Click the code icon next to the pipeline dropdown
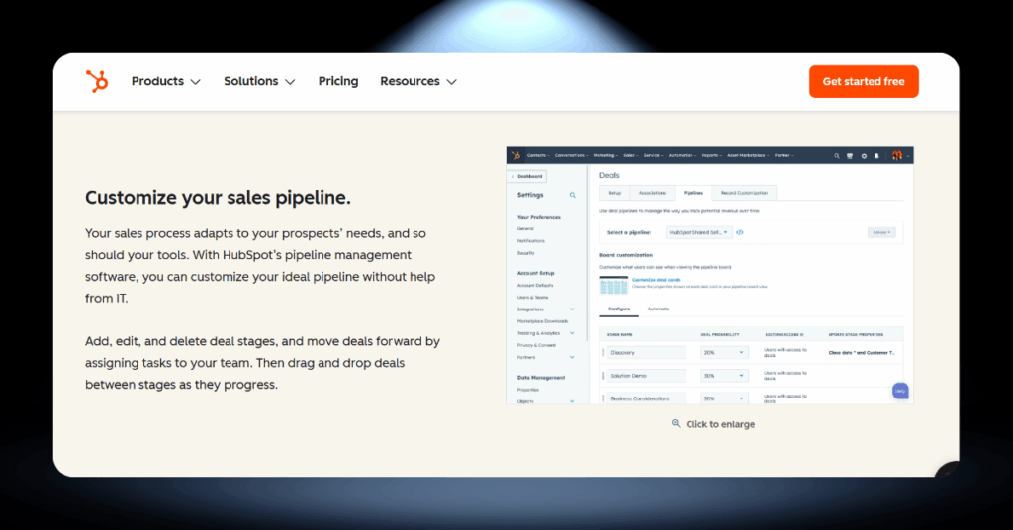 coord(740,232)
